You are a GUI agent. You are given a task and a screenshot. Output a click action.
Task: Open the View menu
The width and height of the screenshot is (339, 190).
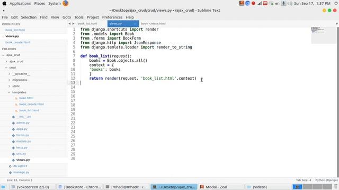tap(55, 17)
